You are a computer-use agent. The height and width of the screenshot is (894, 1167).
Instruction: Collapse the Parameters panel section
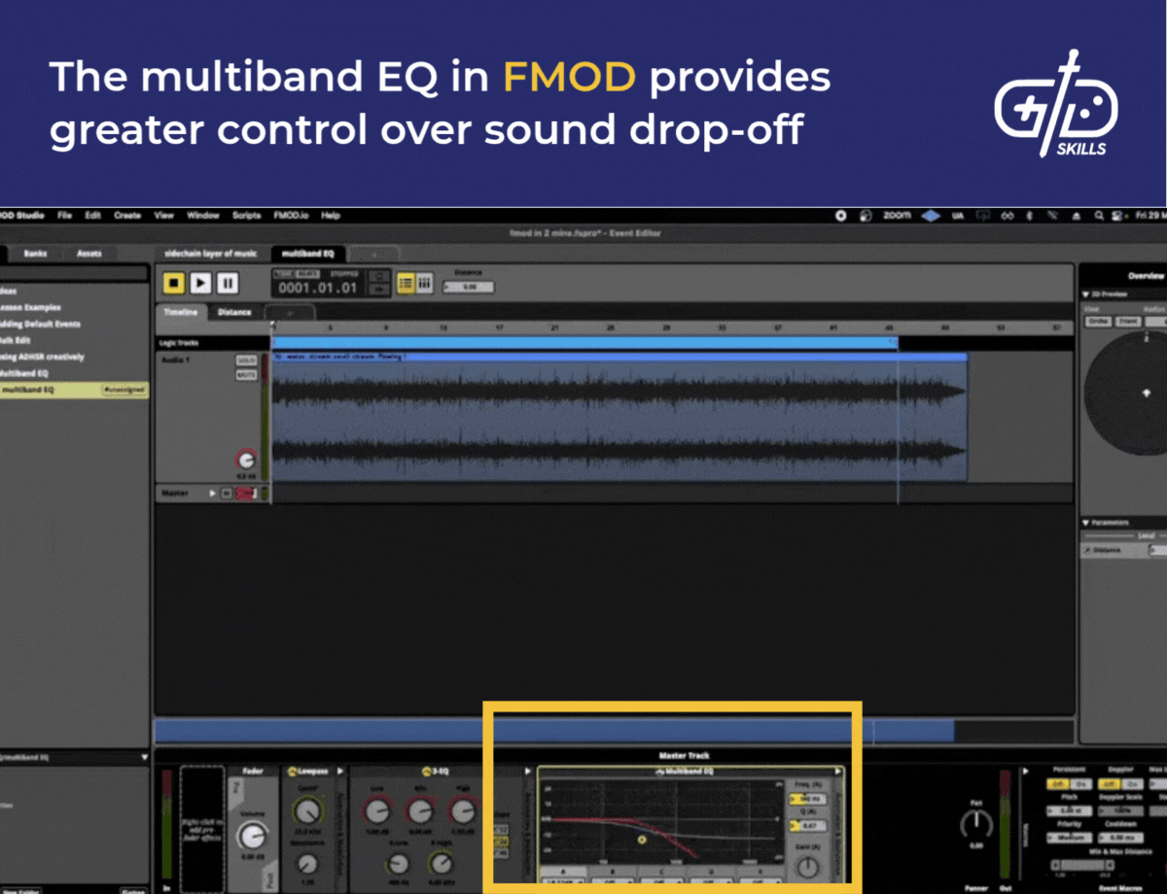(1085, 522)
